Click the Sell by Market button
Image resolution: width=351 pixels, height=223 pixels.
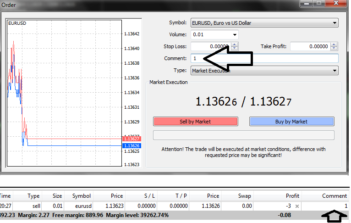196,122
